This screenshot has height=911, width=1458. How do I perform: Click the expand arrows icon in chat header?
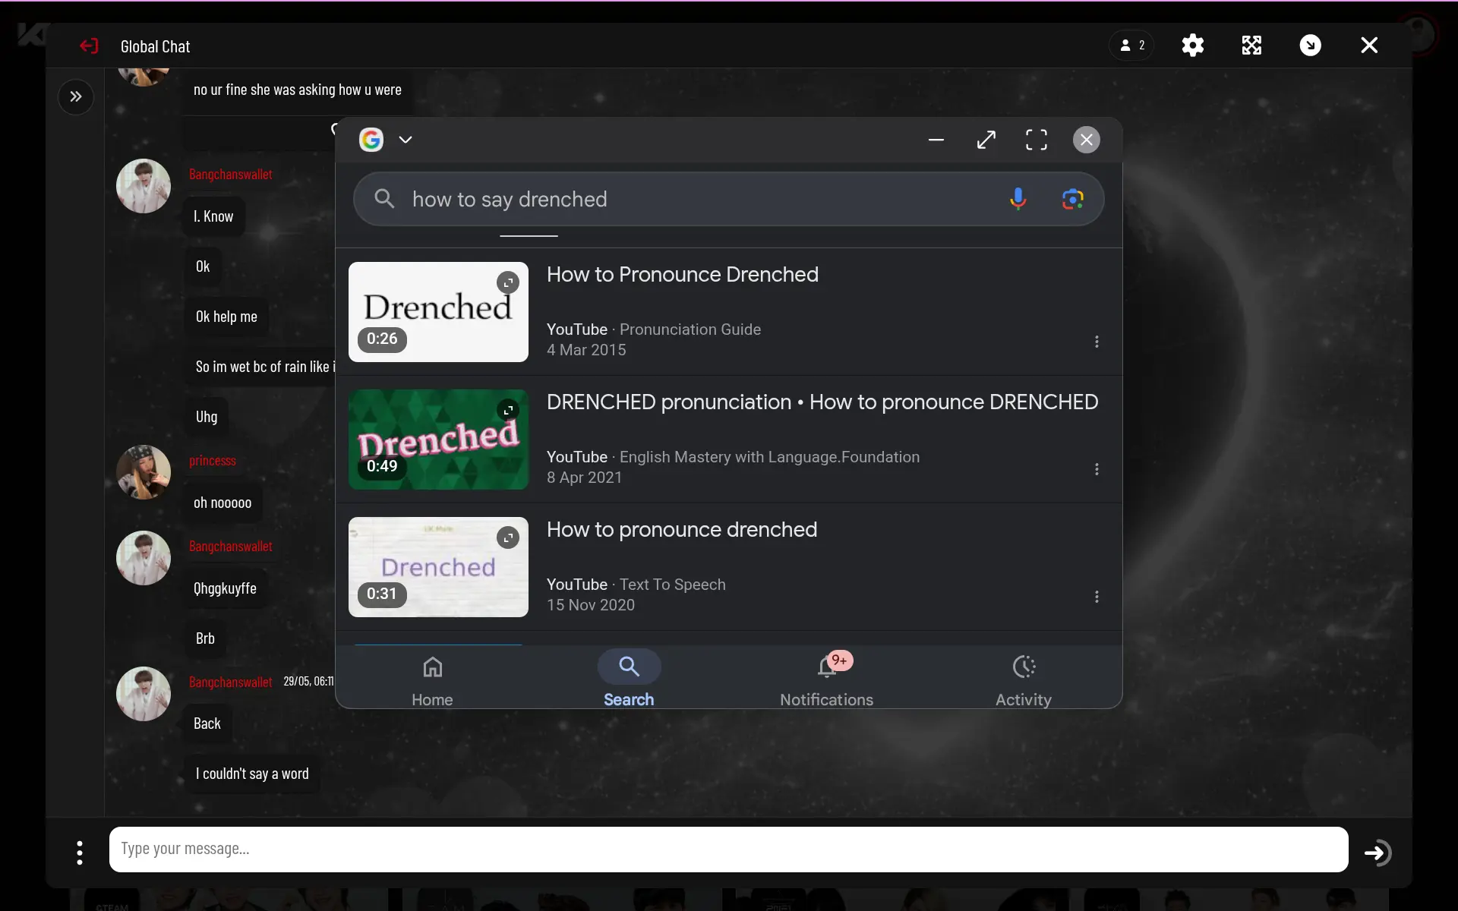pos(1251,46)
